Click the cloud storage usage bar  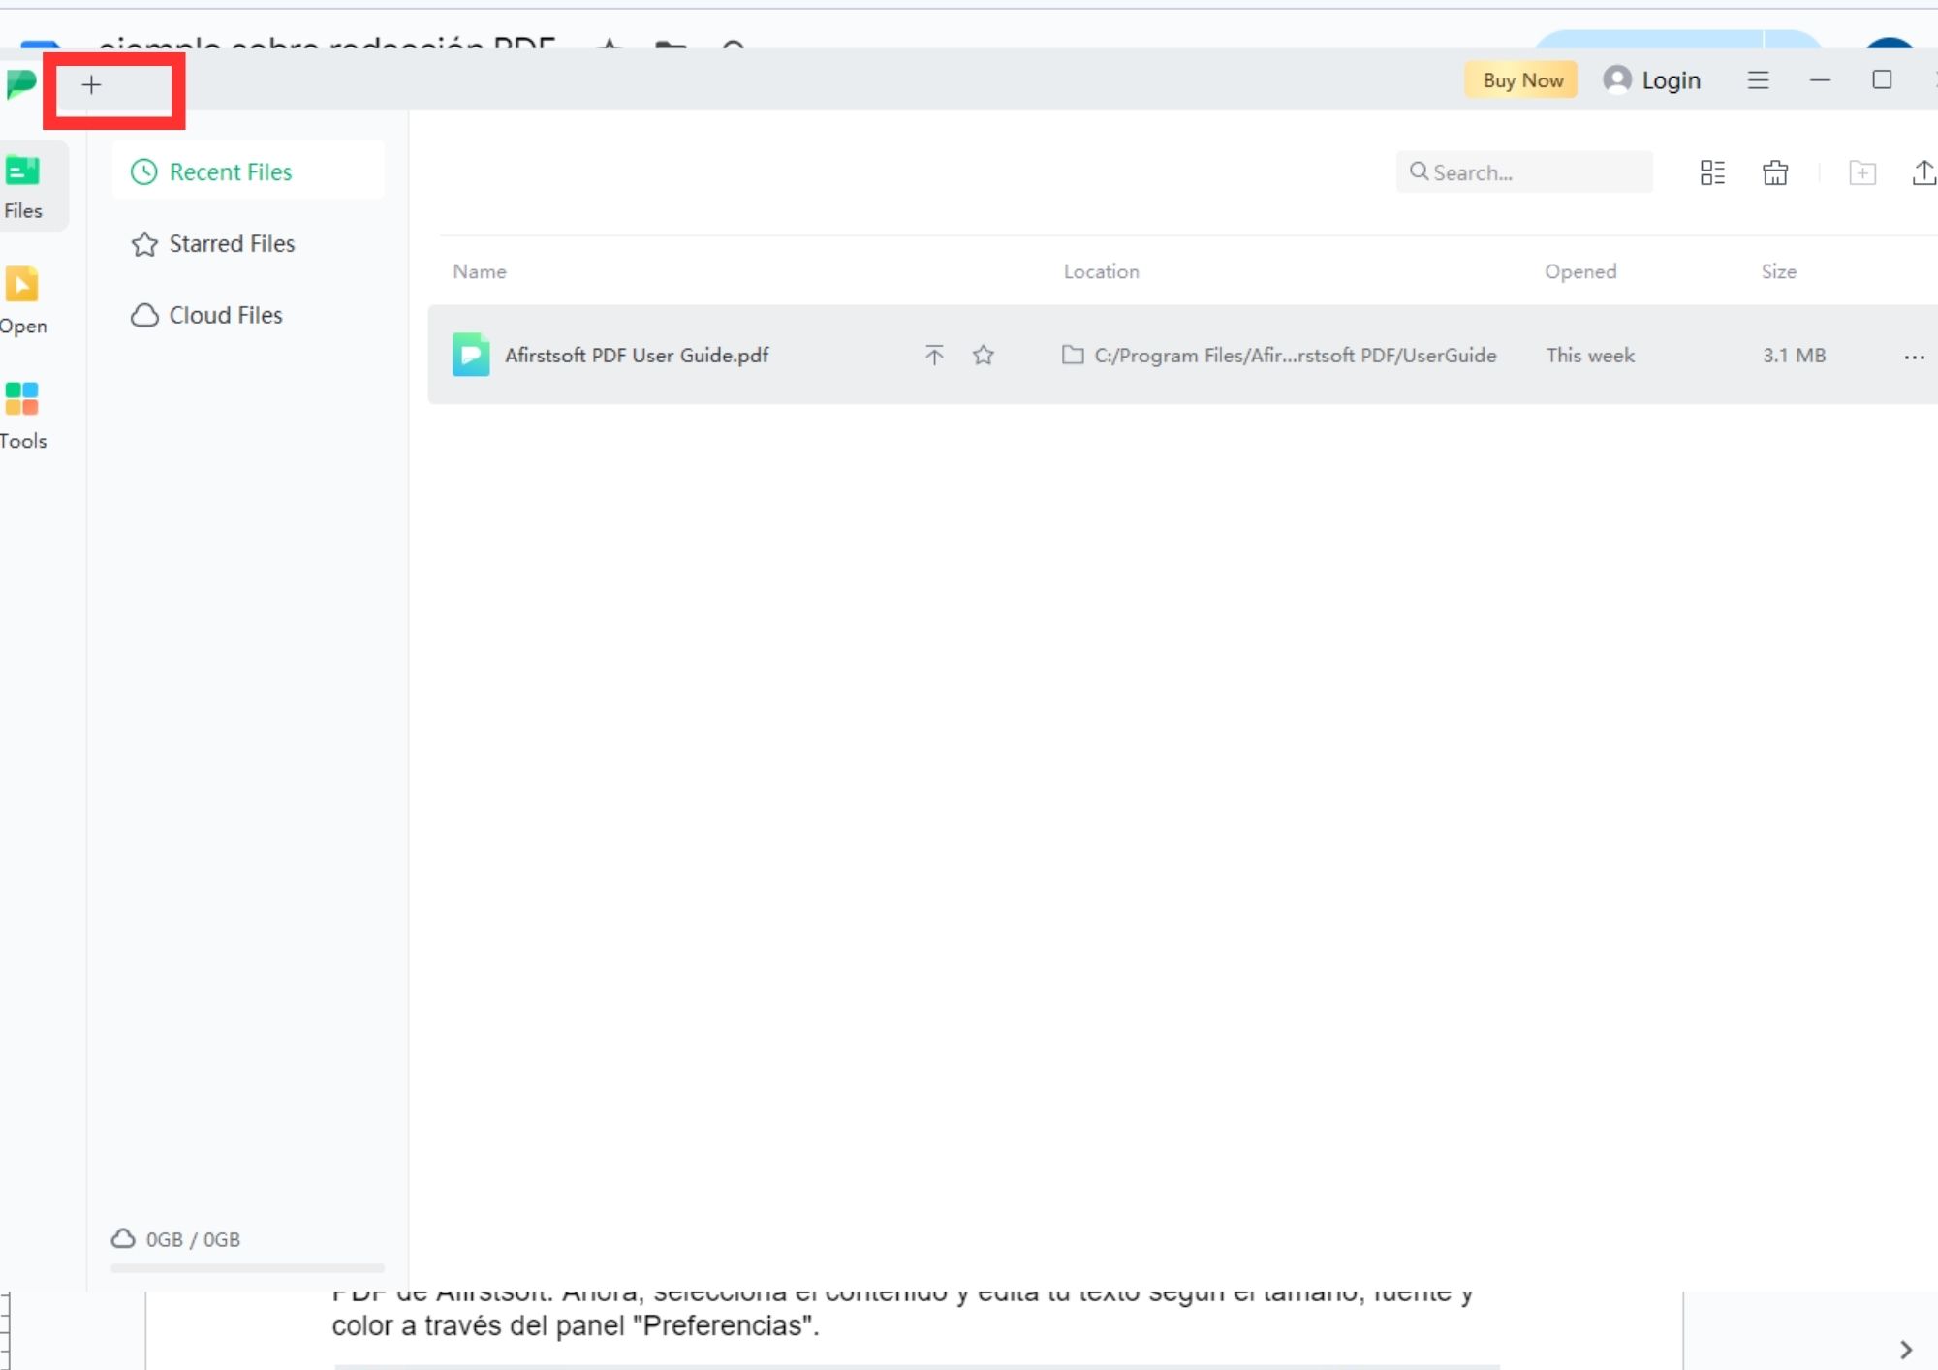click(x=247, y=1267)
